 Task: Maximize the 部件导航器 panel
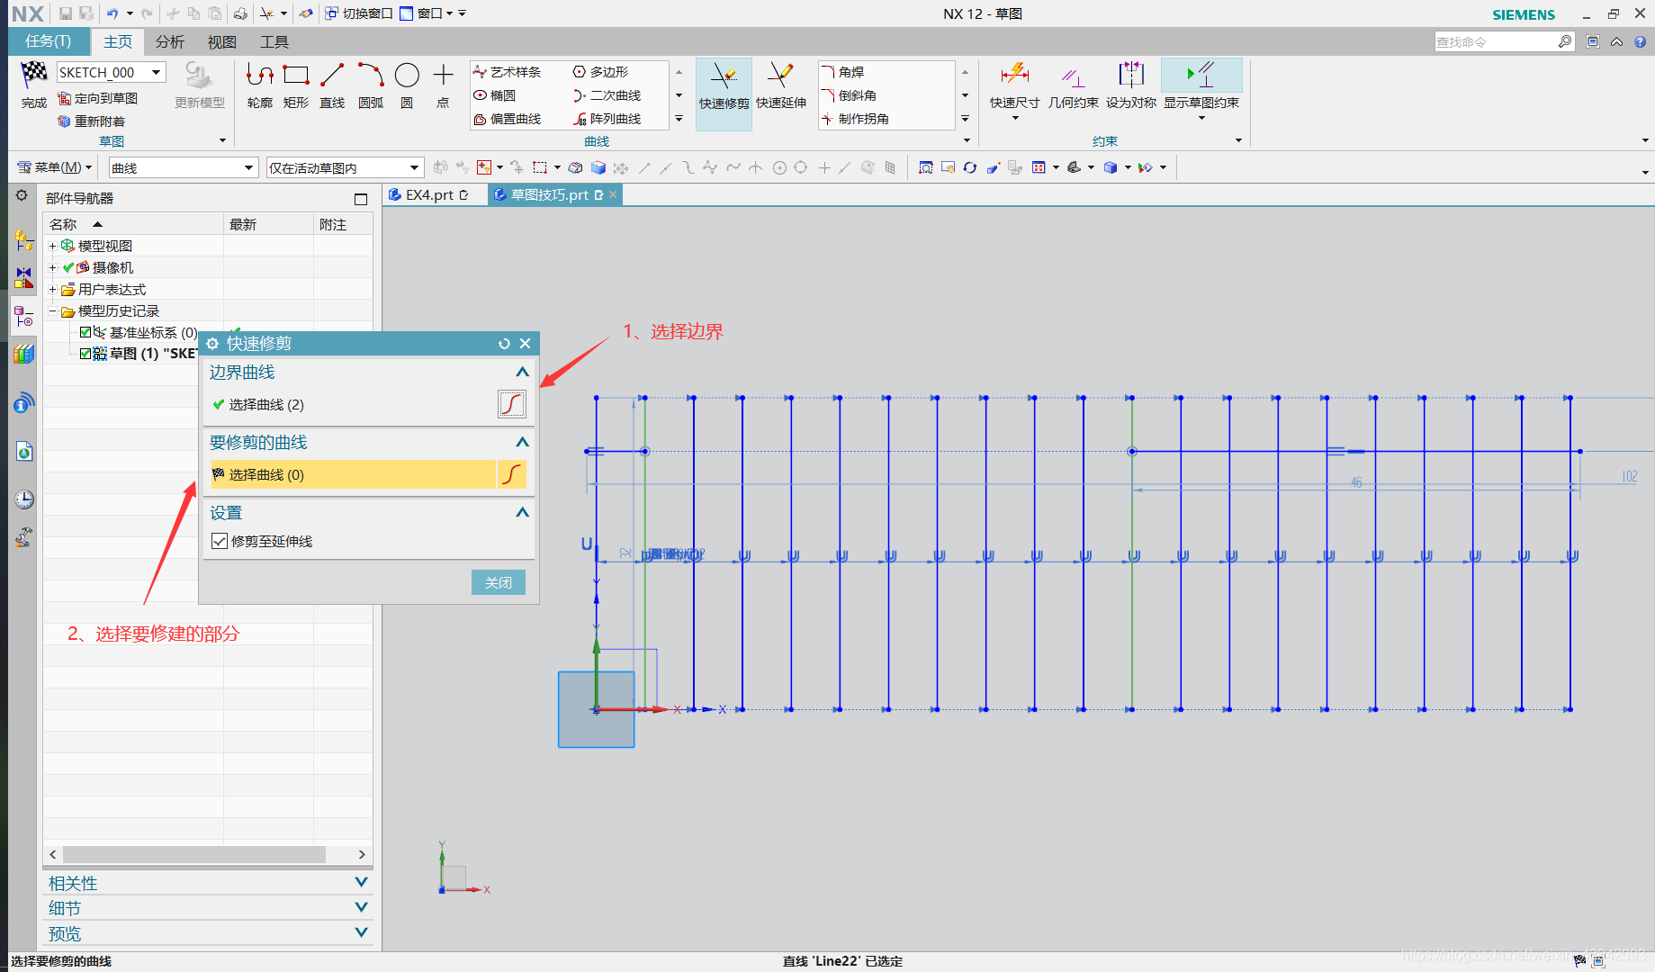click(x=361, y=199)
